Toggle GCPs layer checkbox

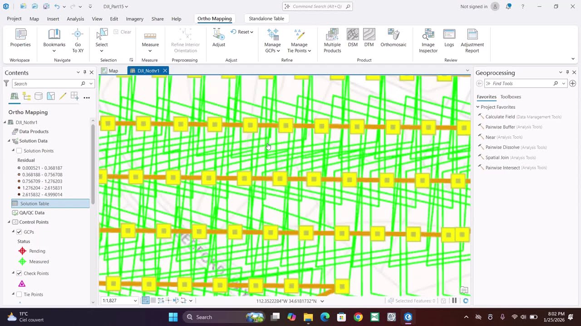tap(19, 232)
